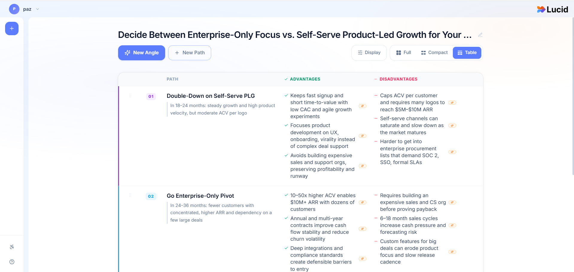
Task: Click the pencil edit icon beside title
Action: (x=480, y=35)
